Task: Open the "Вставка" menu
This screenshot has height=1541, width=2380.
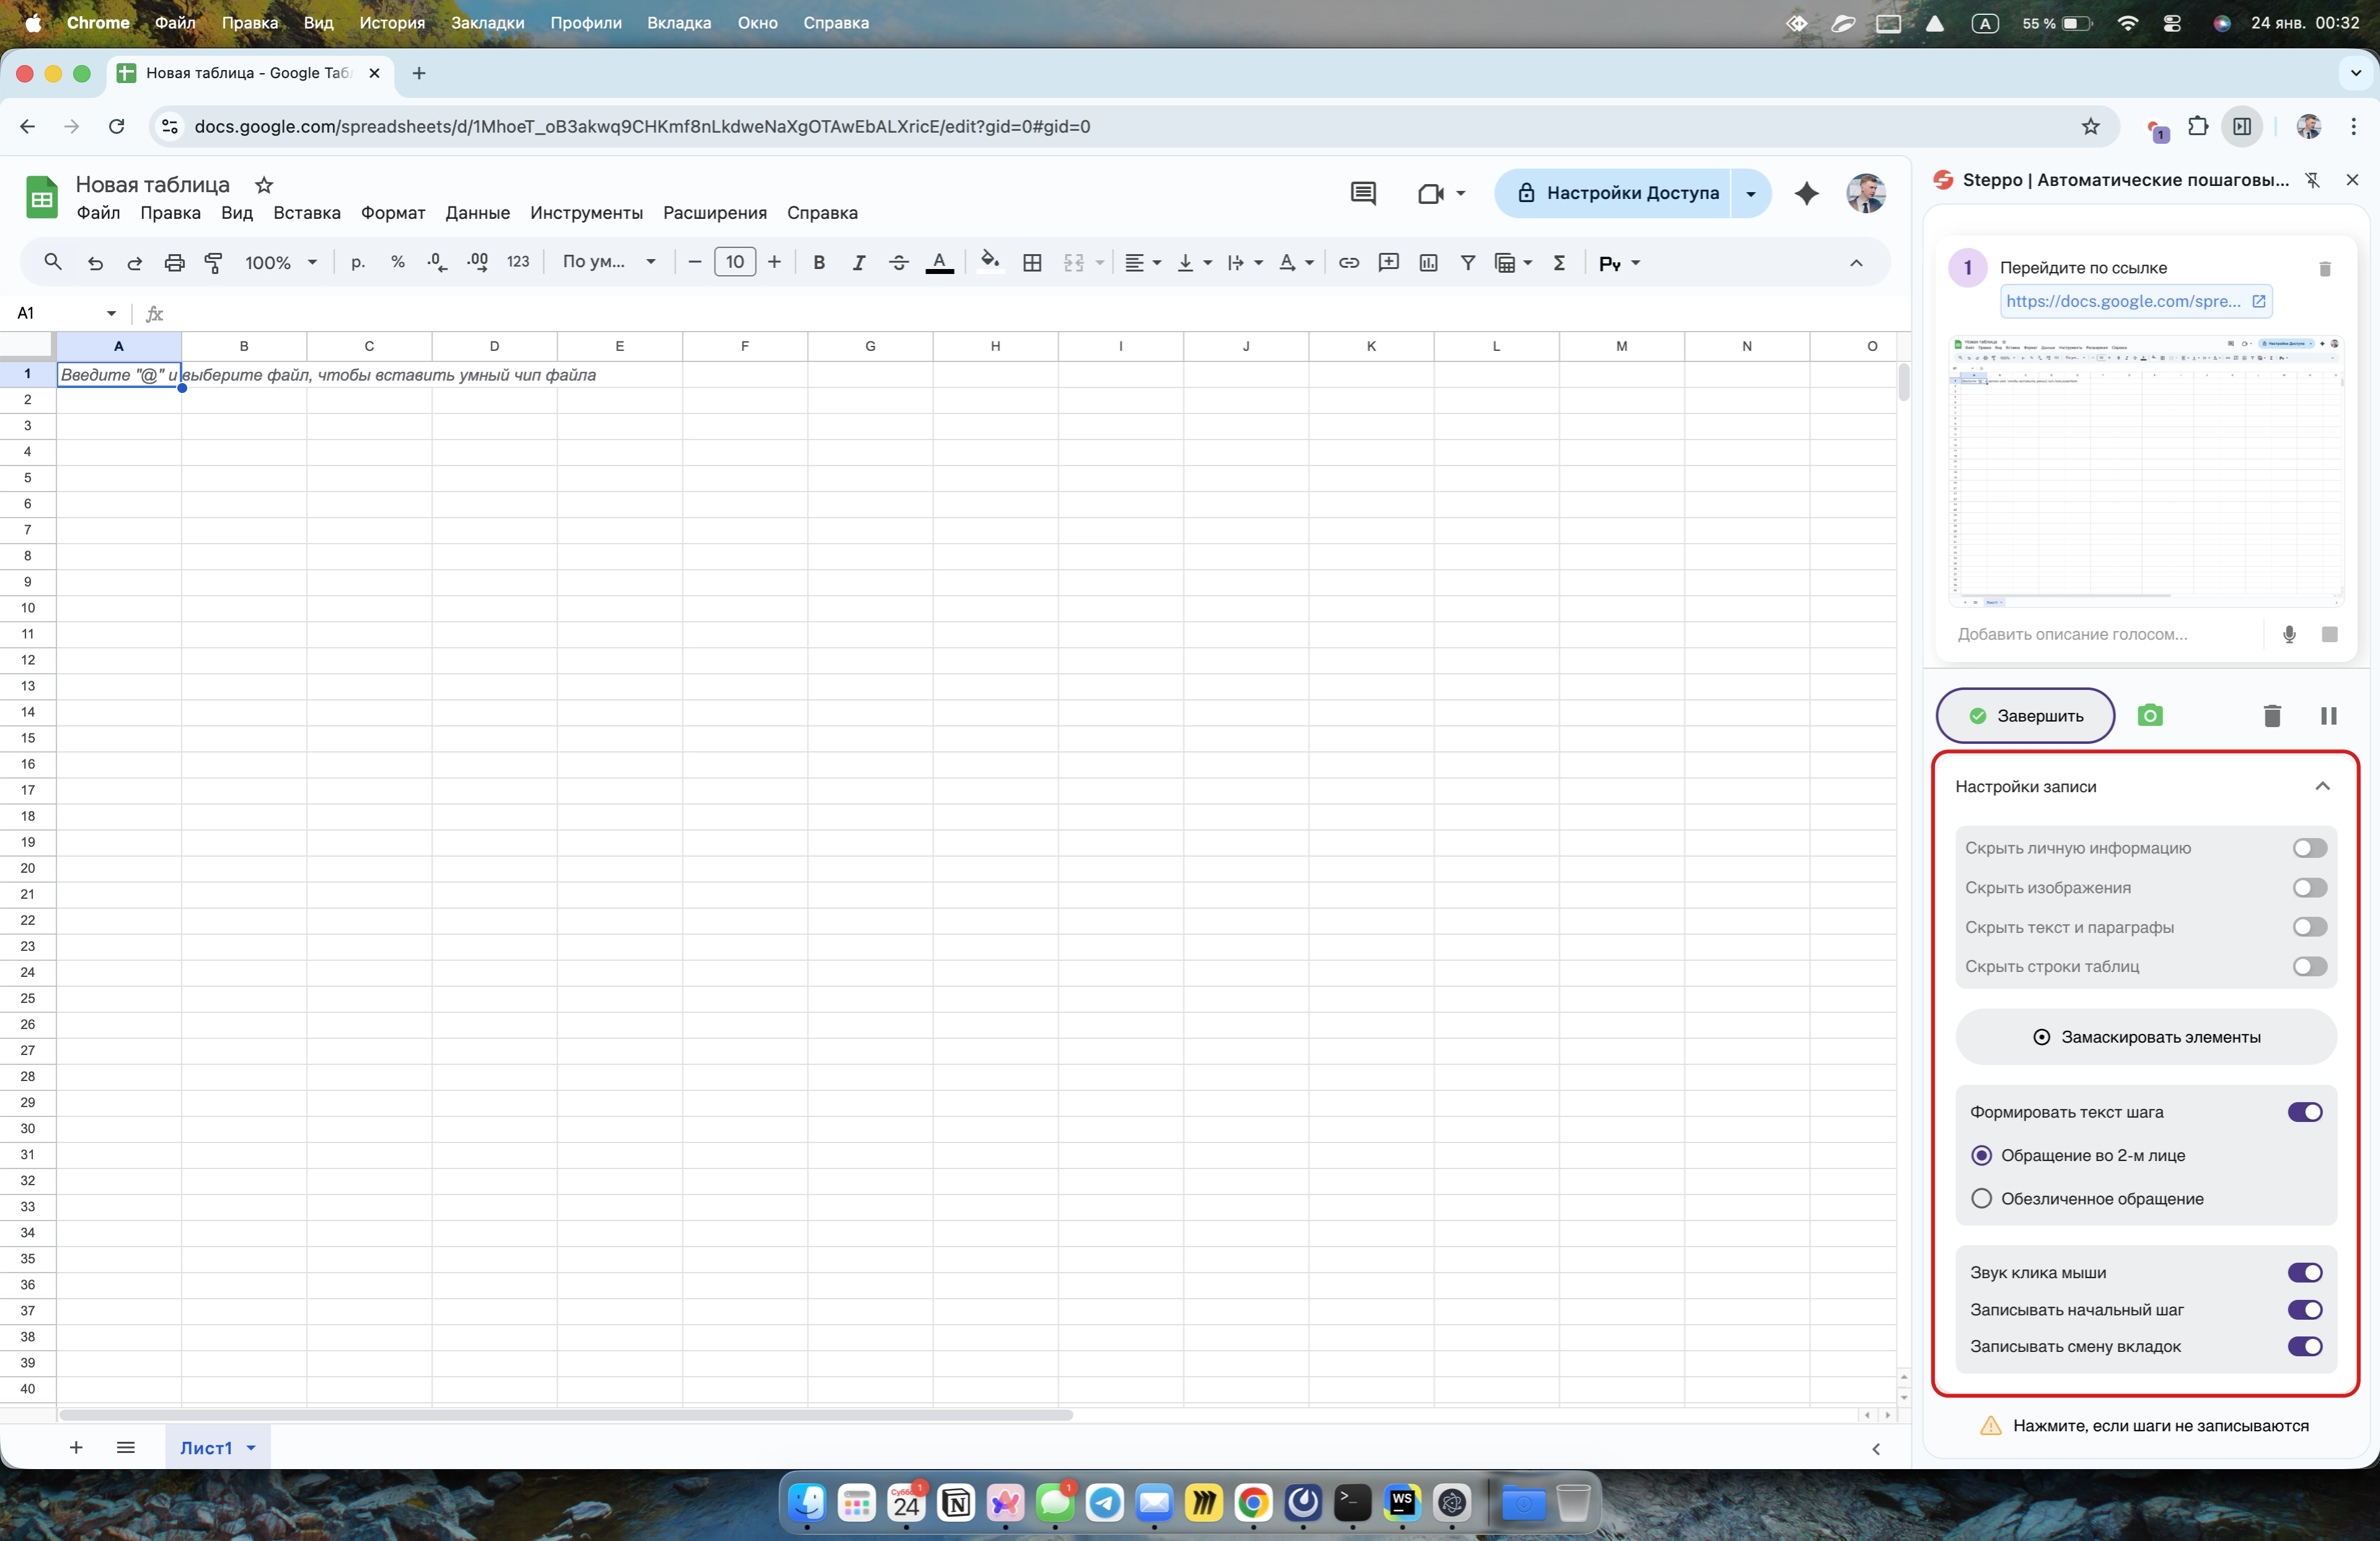Action: [x=306, y=213]
